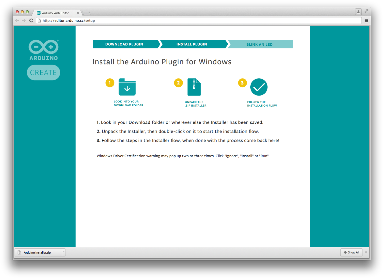This screenshot has height=278, width=383.
Task: Close the downloads bar
Action: pos(366,252)
